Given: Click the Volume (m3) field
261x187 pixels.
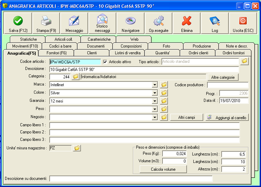Looking at the screenshot, I should 174,161.
